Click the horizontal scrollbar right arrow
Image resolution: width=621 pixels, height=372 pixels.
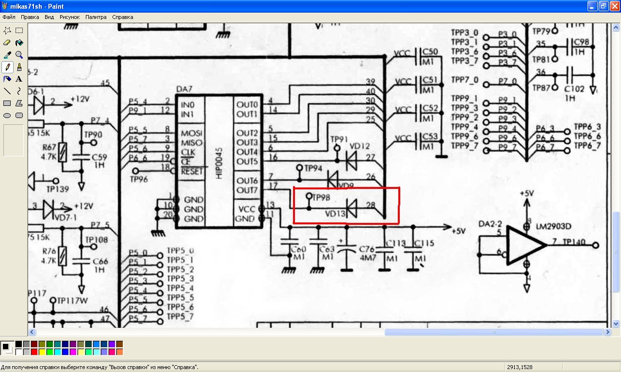point(607,332)
